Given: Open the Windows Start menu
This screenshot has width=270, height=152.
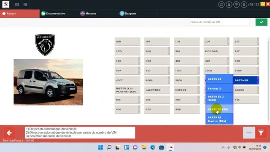Looking at the screenshot, I should [x=100, y=147].
